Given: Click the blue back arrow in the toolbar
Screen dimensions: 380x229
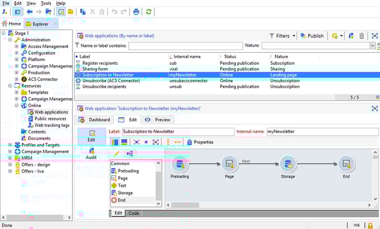Looking at the screenshot, I should (29, 12).
